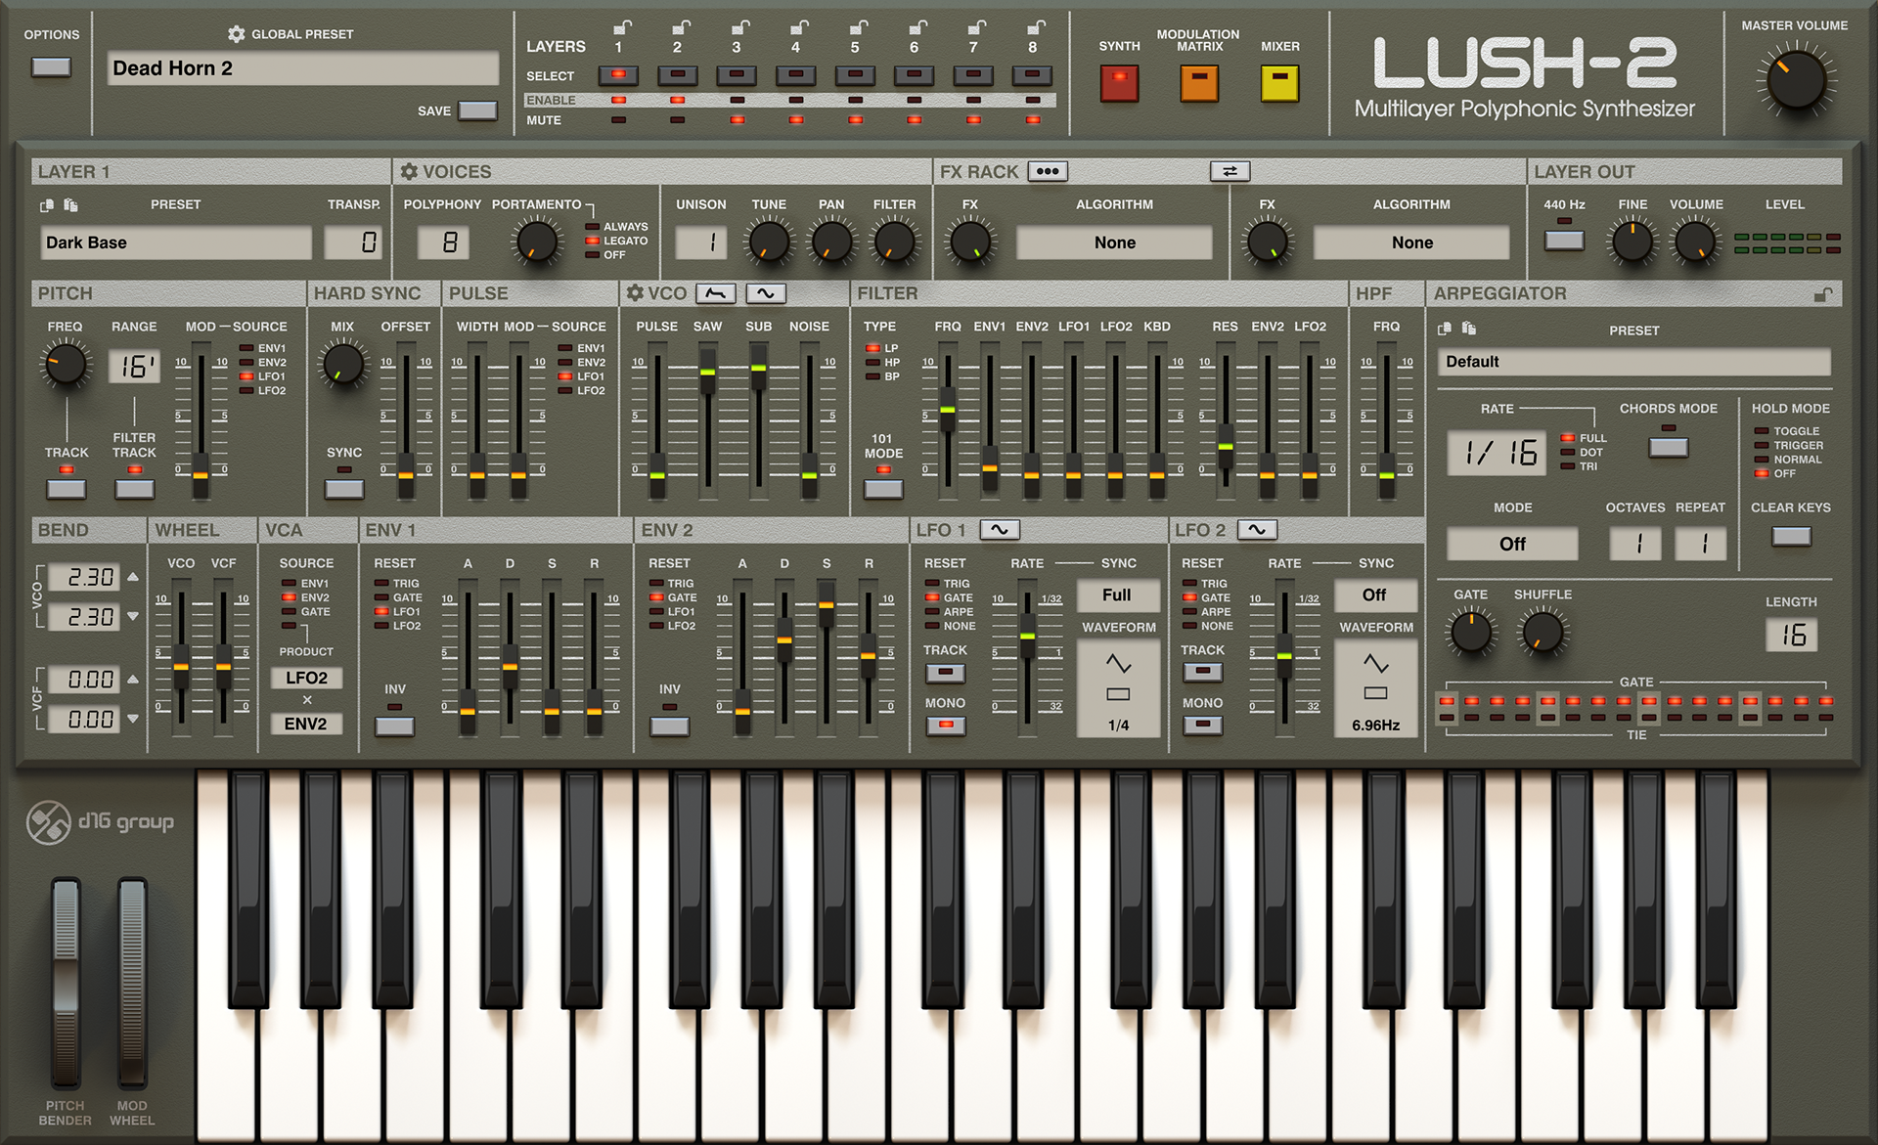Screen dimensions: 1878x1145
Task: Click the layer 1 lock icon
Action: [621, 27]
